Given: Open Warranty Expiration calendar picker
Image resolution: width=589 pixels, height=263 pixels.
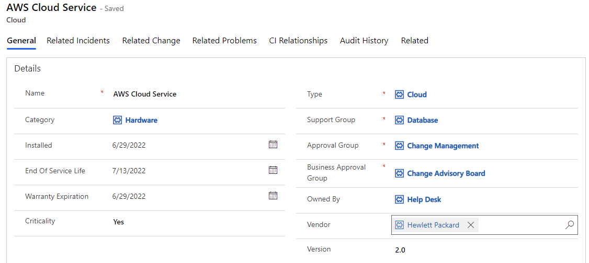Looking at the screenshot, I should pos(273,196).
